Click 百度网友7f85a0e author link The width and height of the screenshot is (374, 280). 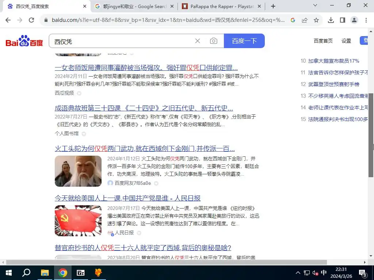tap(133, 183)
